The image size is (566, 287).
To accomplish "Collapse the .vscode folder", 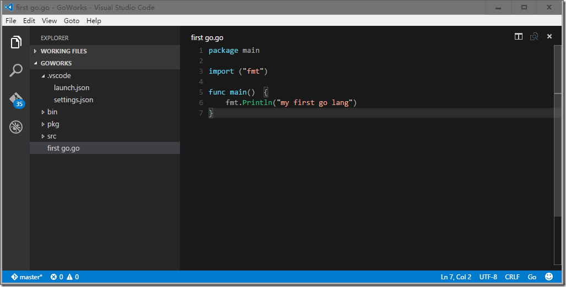I will [x=58, y=76].
